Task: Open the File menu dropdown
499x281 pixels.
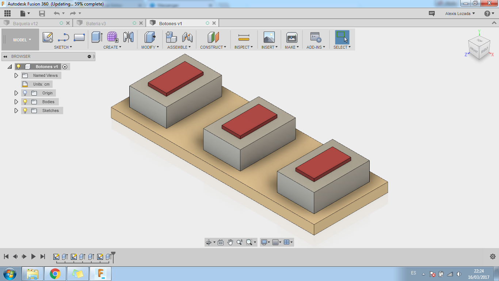Action: (x=25, y=14)
